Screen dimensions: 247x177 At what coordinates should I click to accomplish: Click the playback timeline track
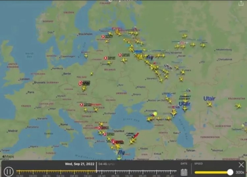pyautogui.click(x=96, y=171)
